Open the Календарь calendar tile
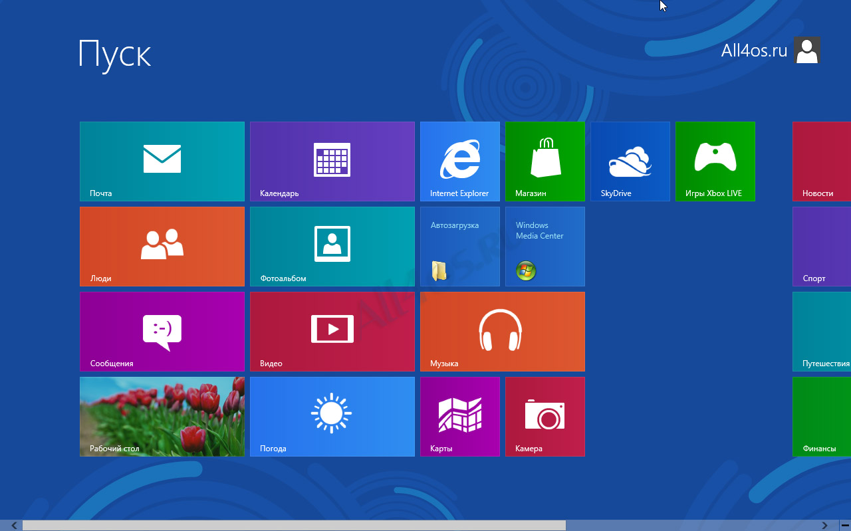This screenshot has width=851, height=531. coord(332,161)
